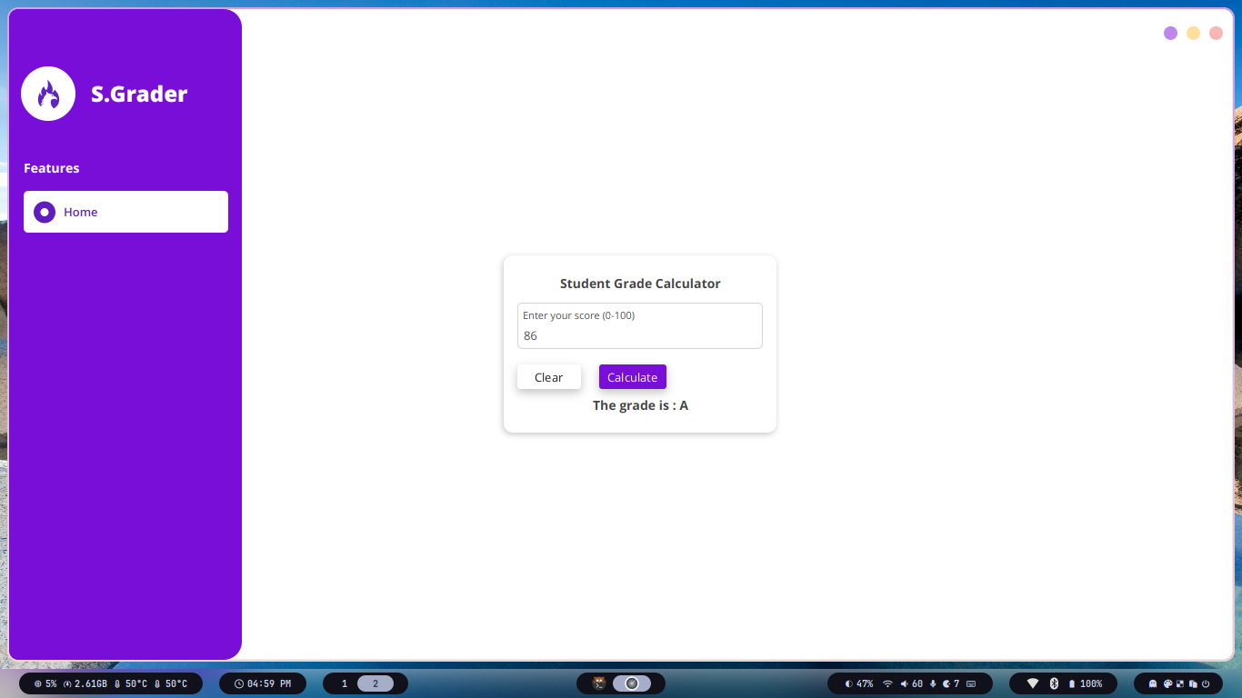Click the purple window control dot
Image resolution: width=1242 pixels, height=698 pixels.
coord(1170,34)
